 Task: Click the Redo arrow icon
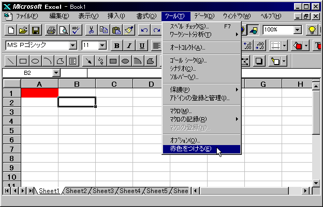(156, 30)
